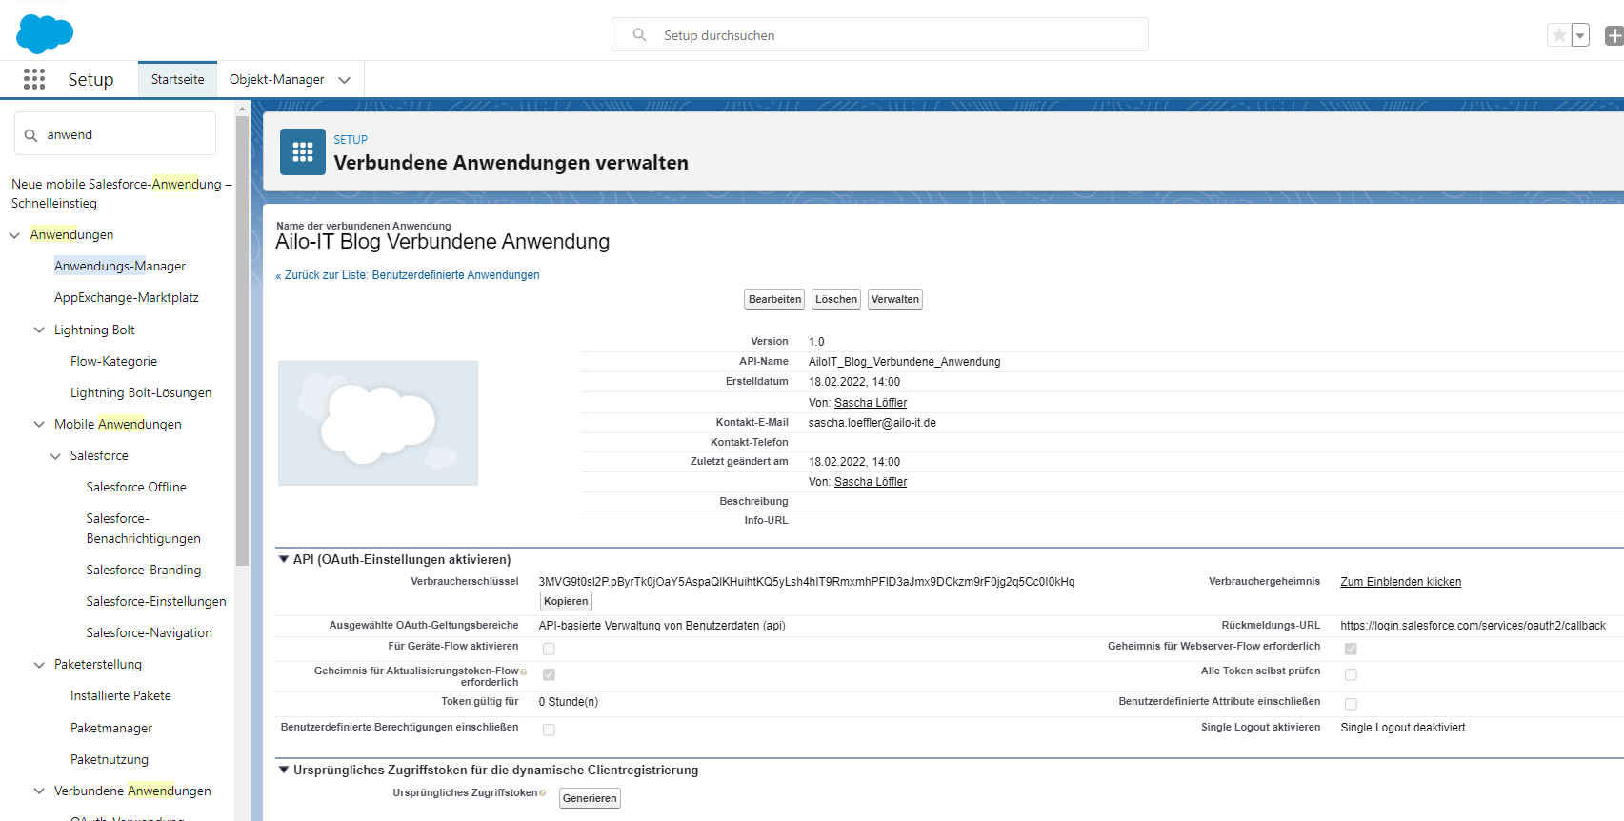The width and height of the screenshot is (1624, 821).
Task: Collapse the Mobile Anwendungen tree node
Action: coord(39,425)
